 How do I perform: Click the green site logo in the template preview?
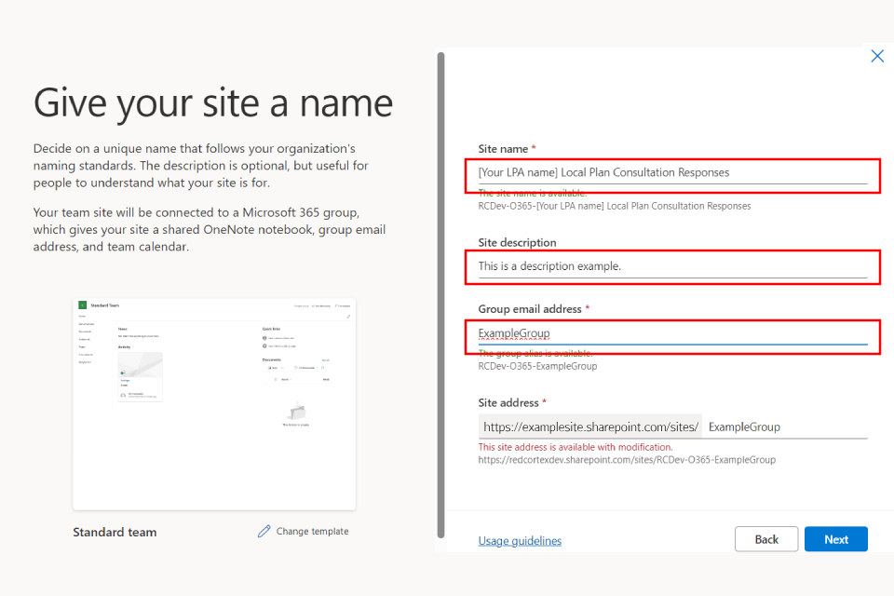click(x=82, y=305)
